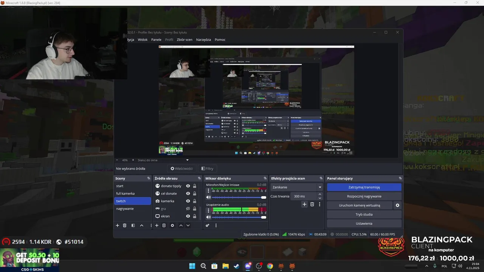Hide the ekran source

[x=188, y=216]
